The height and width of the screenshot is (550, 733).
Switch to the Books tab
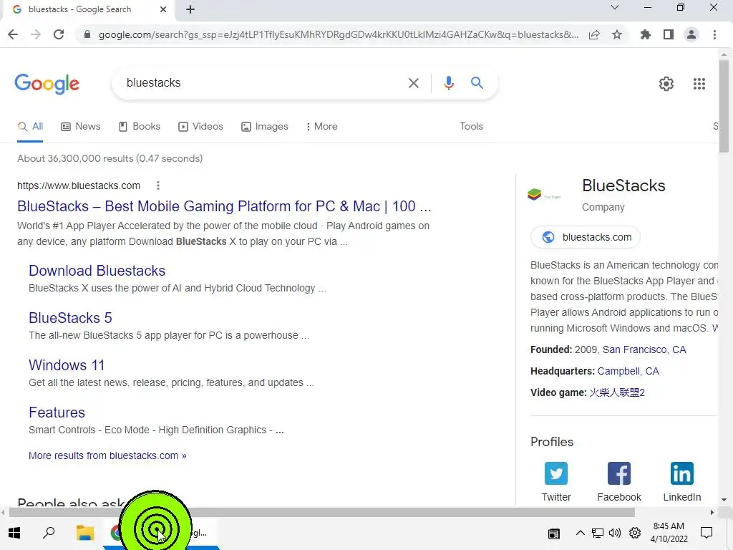(140, 127)
